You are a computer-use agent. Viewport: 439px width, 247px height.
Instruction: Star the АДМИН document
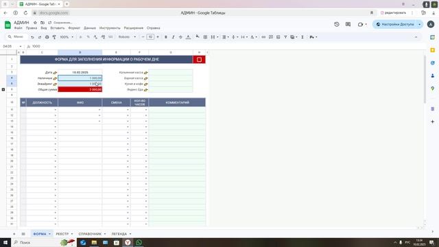pos(35,23)
